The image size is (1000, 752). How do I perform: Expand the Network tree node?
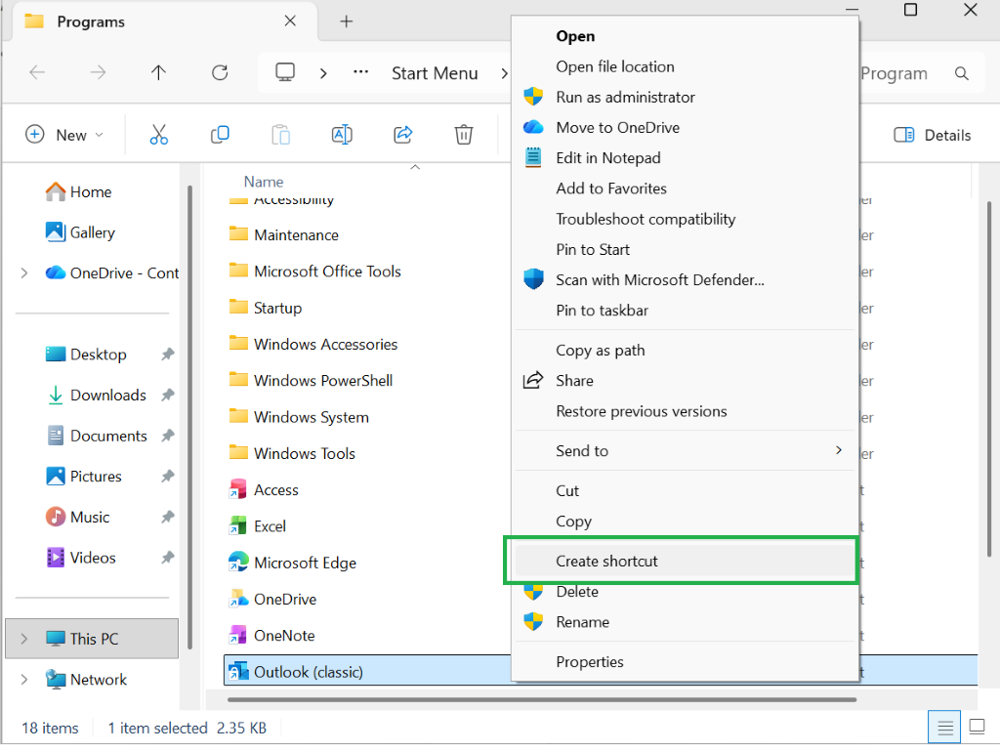[x=24, y=680]
